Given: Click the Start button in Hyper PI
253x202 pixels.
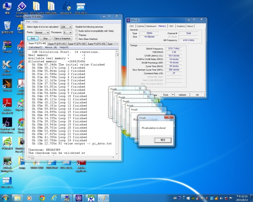Looking at the screenshot, I should [x=33, y=38].
